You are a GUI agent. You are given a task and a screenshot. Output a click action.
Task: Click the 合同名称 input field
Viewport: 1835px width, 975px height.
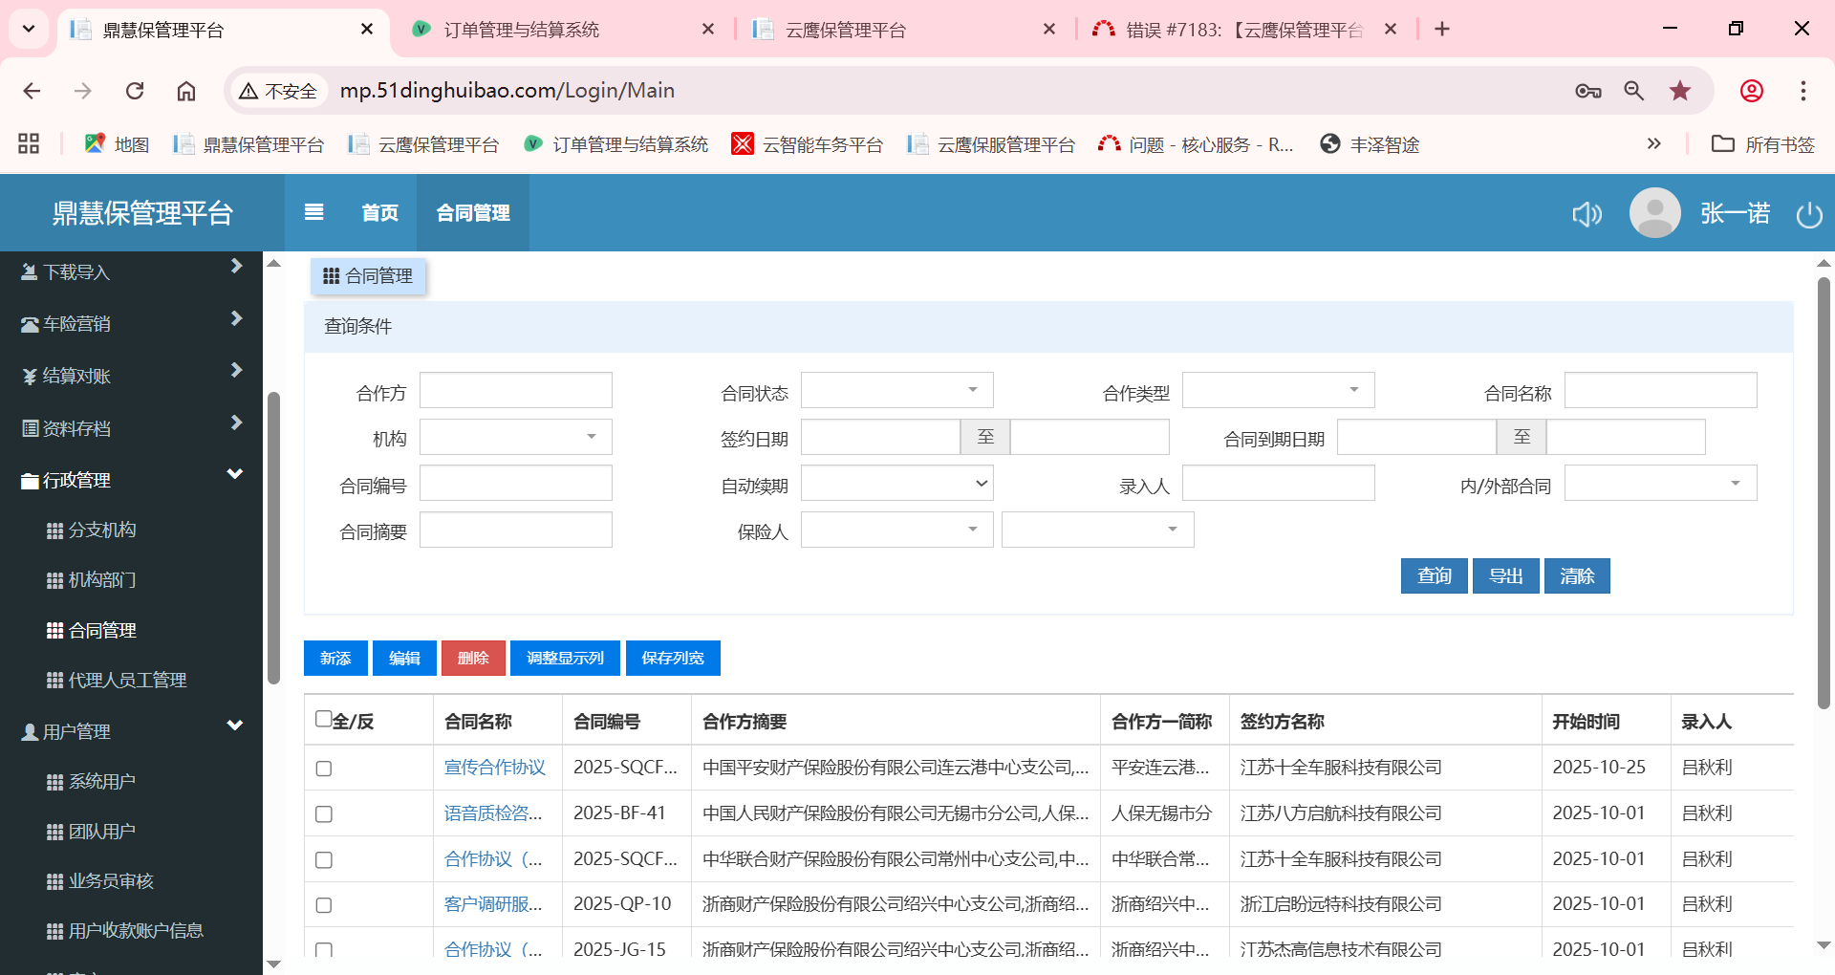pyautogui.click(x=1660, y=390)
